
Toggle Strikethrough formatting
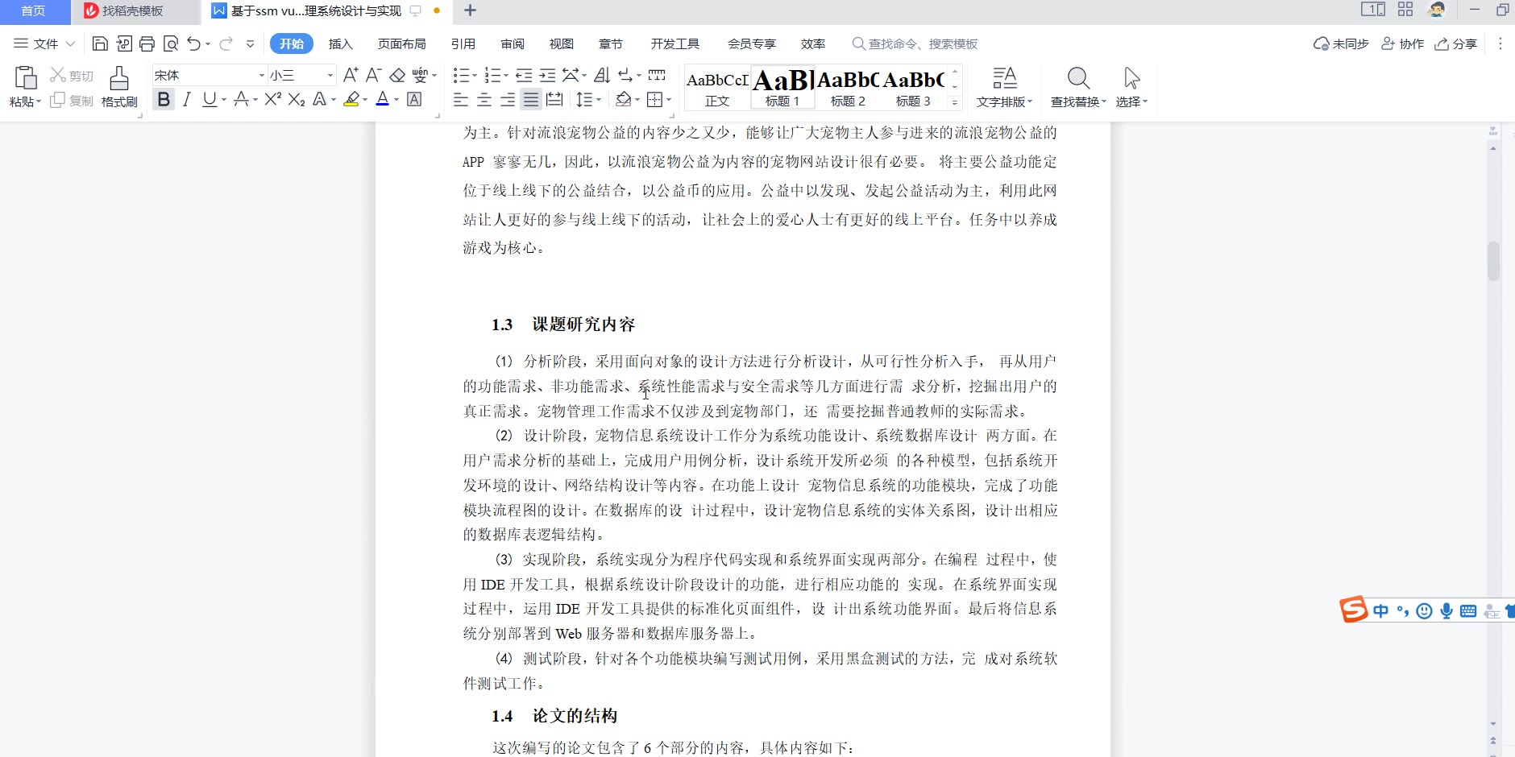240,99
